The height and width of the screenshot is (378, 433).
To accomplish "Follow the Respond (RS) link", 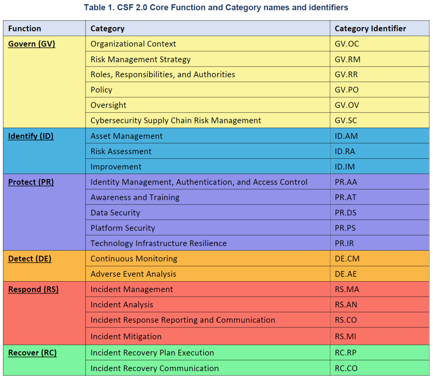I will [33, 289].
